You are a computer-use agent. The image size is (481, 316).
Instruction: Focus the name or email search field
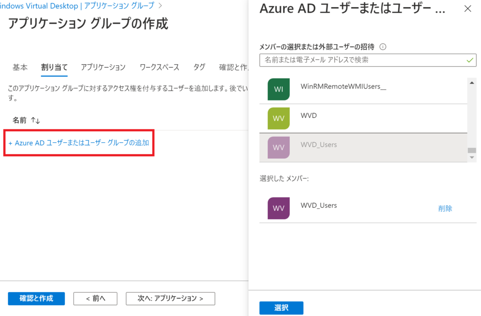(368, 60)
